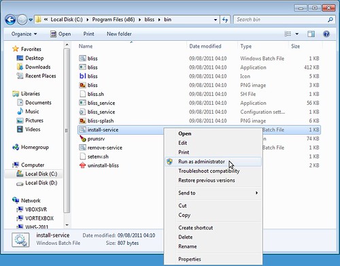
Task: Expand path chevron after Local Disk (C:)
Action: tap(88, 20)
